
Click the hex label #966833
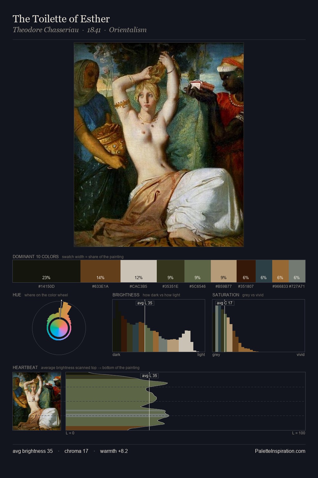click(280, 286)
